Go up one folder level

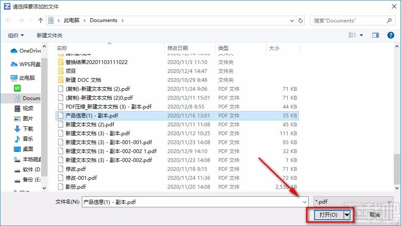(x=40, y=20)
